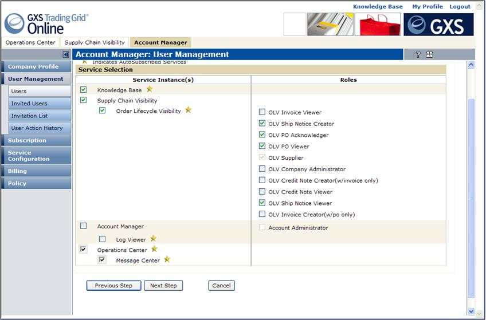Image resolution: width=486 pixels, height=320 pixels.
Task: Click the Account Administrator role checkbox
Action: (262, 227)
